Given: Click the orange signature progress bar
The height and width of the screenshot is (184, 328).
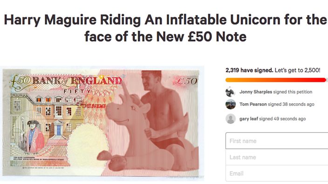Looking at the screenshot, I should 276,80.
